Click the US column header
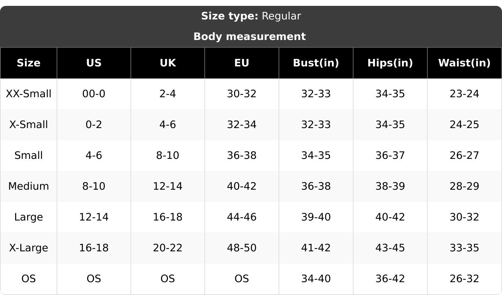The width and height of the screenshot is (502, 295). point(94,63)
